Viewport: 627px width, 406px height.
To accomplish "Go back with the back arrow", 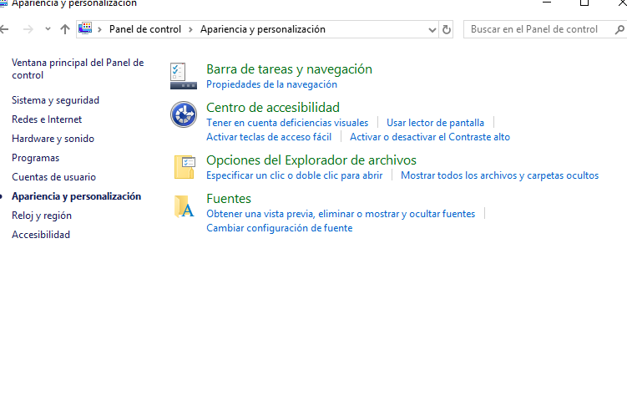I will coord(4,29).
